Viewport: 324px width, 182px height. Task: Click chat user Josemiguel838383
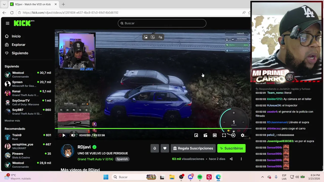(280, 141)
